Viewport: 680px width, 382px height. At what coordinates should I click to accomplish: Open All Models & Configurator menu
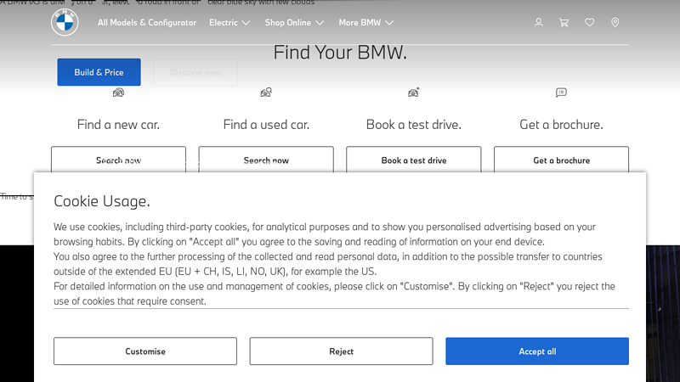[146, 23]
